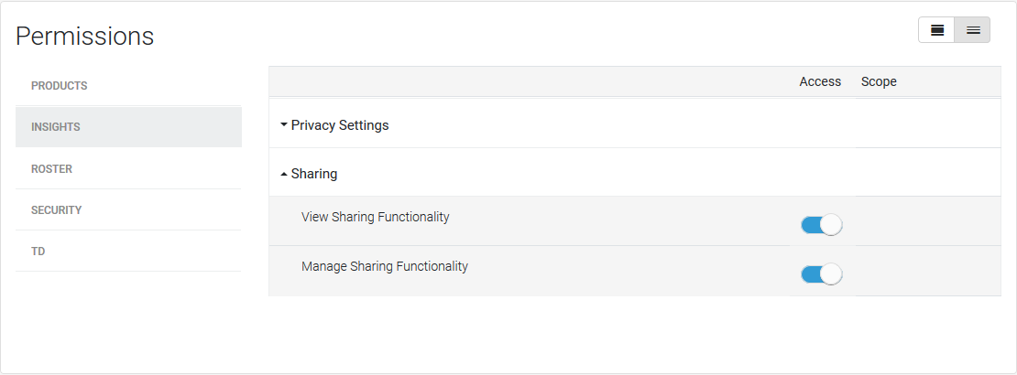
Task: Switch to the comfortable row density view icon
Action: click(x=936, y=30)
